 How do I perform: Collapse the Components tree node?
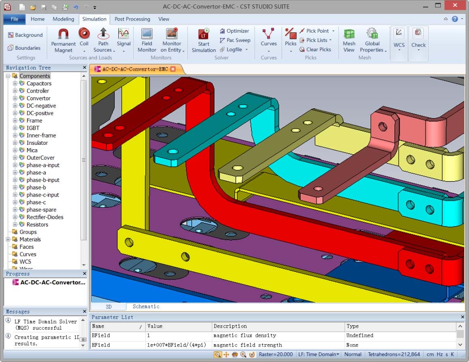coord(8,76)
